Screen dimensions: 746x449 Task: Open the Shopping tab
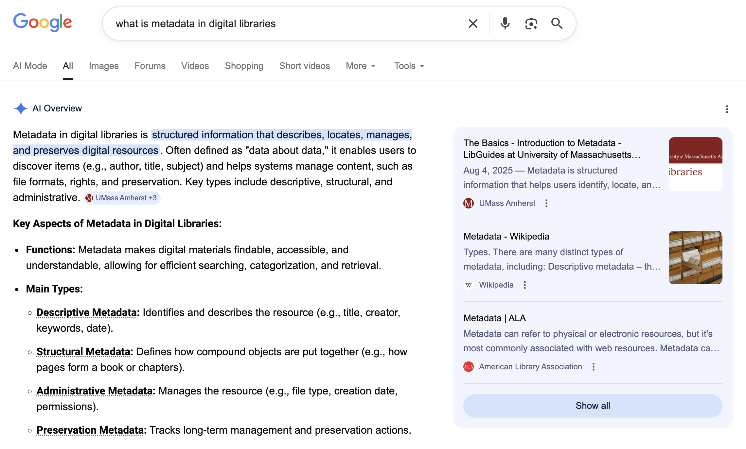(244, 66)
